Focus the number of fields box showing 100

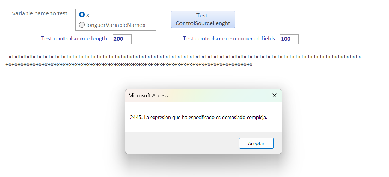tap(289, 39)
